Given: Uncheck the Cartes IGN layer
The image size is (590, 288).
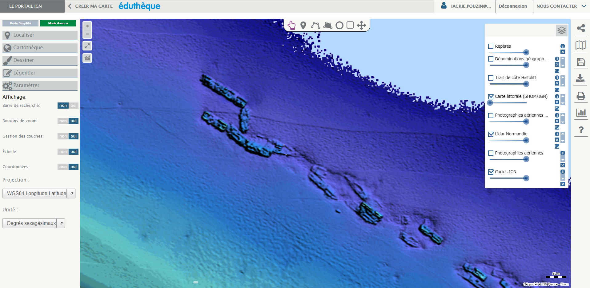Looking at the screenshot, I should click(x=491, y=172).
